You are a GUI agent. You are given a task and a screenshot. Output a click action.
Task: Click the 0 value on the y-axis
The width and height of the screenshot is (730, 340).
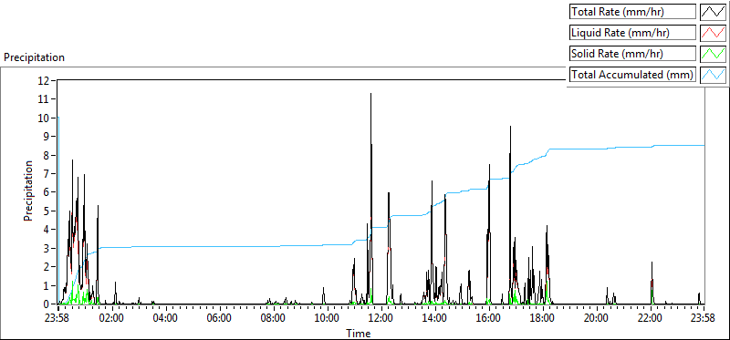click(x=47, y=304)
